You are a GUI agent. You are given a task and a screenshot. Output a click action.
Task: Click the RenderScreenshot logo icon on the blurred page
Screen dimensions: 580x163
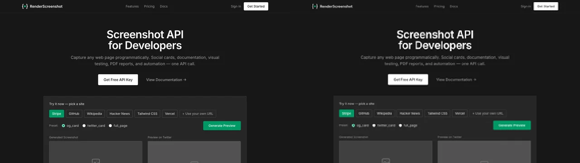click(314, 6)
